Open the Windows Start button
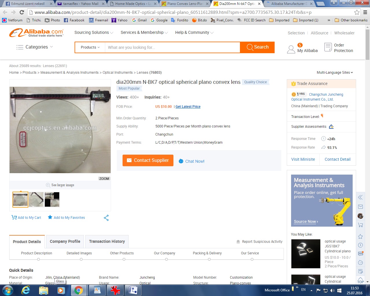 click(7, 290)
